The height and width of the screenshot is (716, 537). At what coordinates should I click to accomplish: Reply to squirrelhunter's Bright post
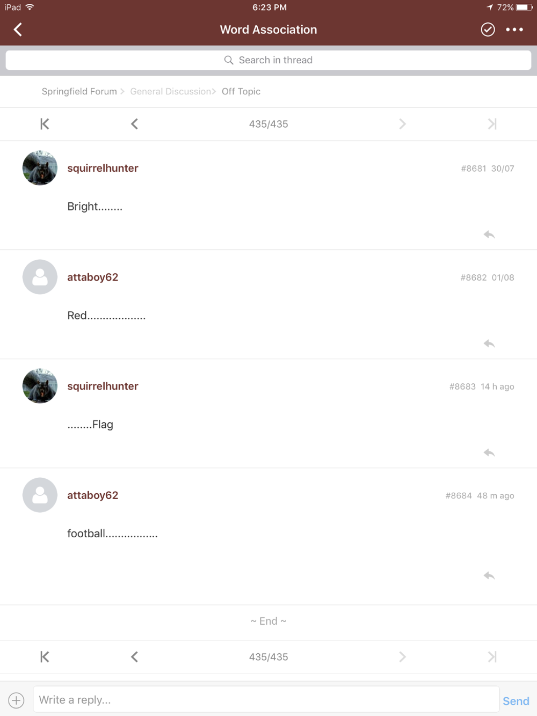(x=489, y=235)
